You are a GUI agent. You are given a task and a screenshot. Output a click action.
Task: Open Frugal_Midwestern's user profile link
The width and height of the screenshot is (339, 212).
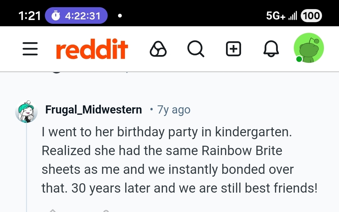coord(94,110)
